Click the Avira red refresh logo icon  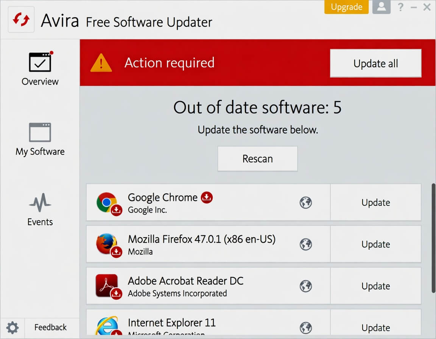pos(21,20)
